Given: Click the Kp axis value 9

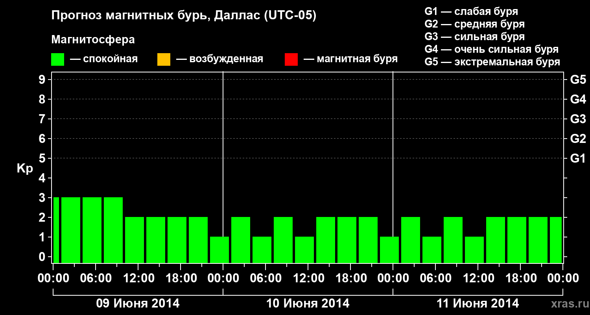Looking at the screenshot, I should click(x=43, y=80).
